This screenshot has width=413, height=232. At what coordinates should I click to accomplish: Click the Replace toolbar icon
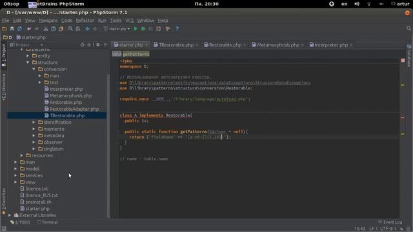click(78, 28)
